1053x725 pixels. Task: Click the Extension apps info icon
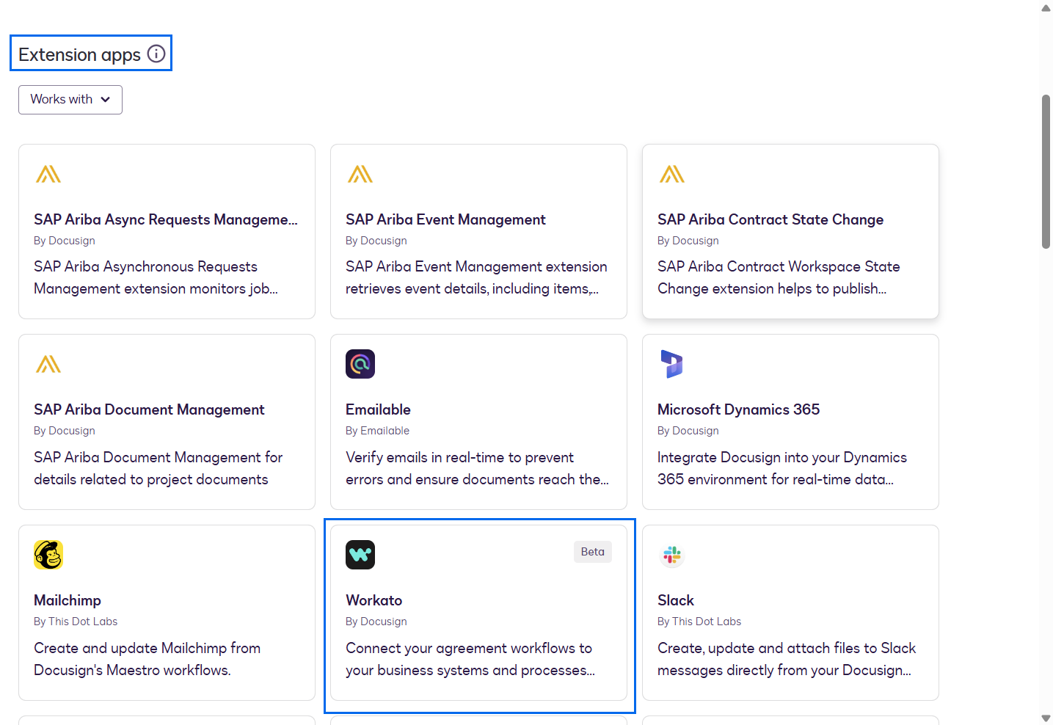point(156,54)
